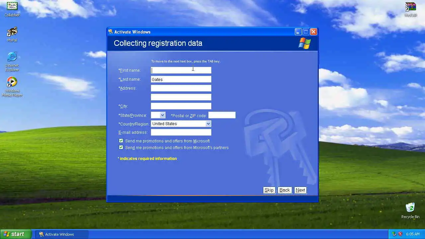
Task: Select the MyPal desktop shortcut
Action: click(x=12, y=35)
